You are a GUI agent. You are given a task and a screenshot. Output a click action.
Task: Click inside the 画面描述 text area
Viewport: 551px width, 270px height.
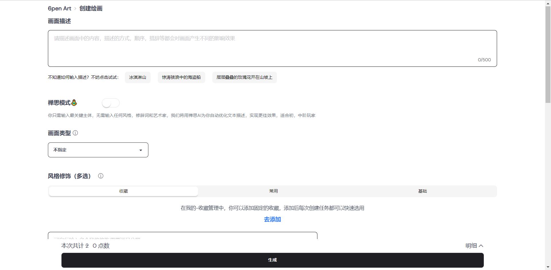tap(272, 48)
